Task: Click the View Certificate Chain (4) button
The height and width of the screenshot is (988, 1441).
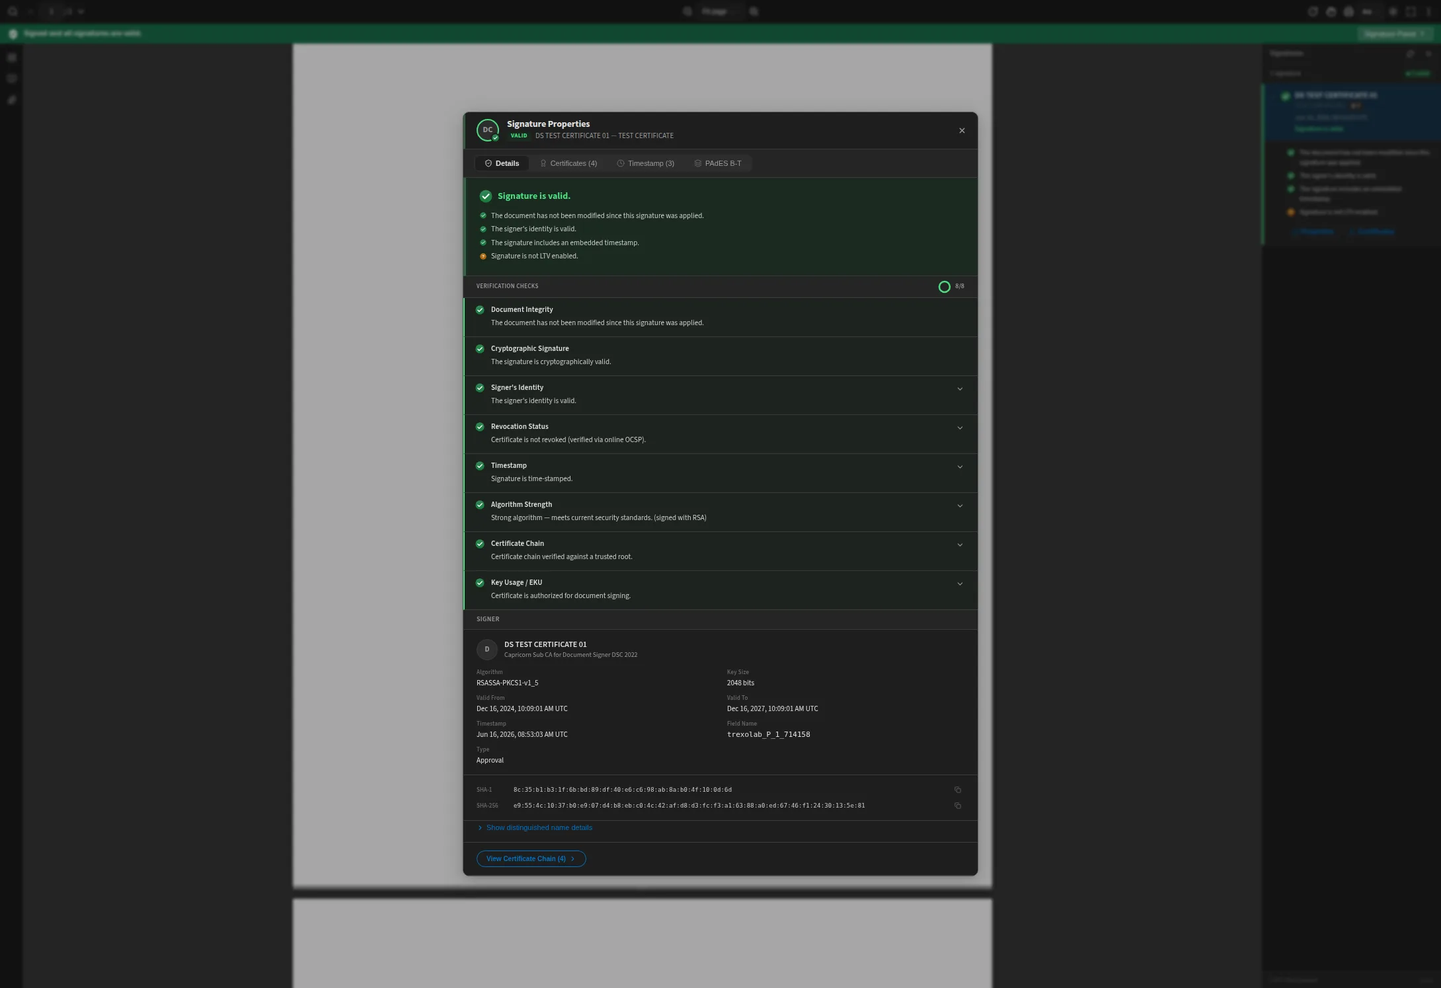Action: pyautogui.click(x=531, y=858)
